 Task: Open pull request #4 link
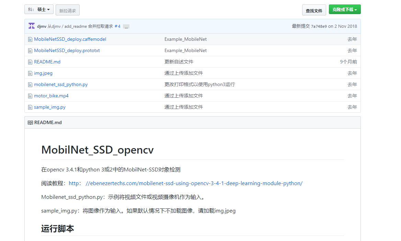(x=117, y=26)
